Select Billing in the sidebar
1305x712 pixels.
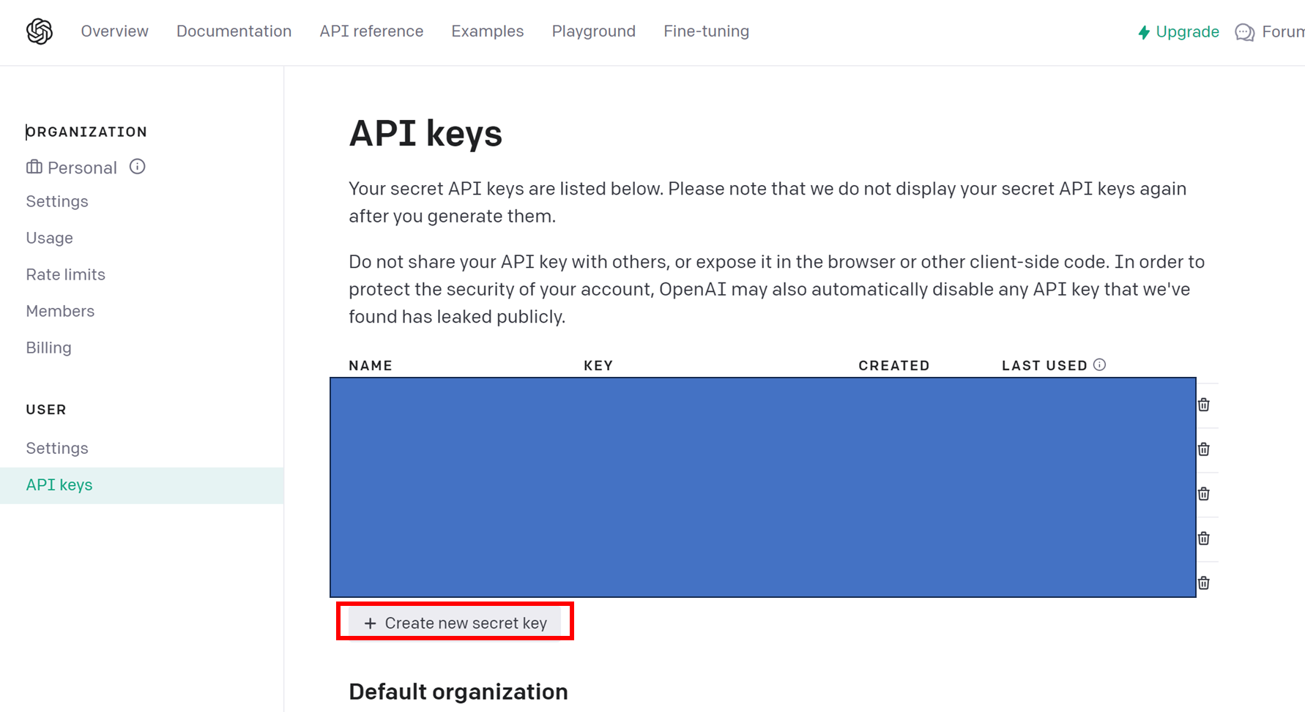point(48,347)
